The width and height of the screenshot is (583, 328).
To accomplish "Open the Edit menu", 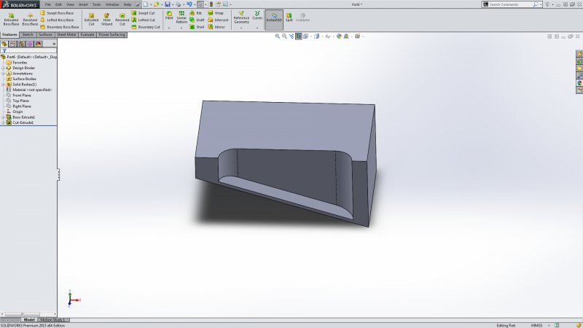I will click(58, 4).
